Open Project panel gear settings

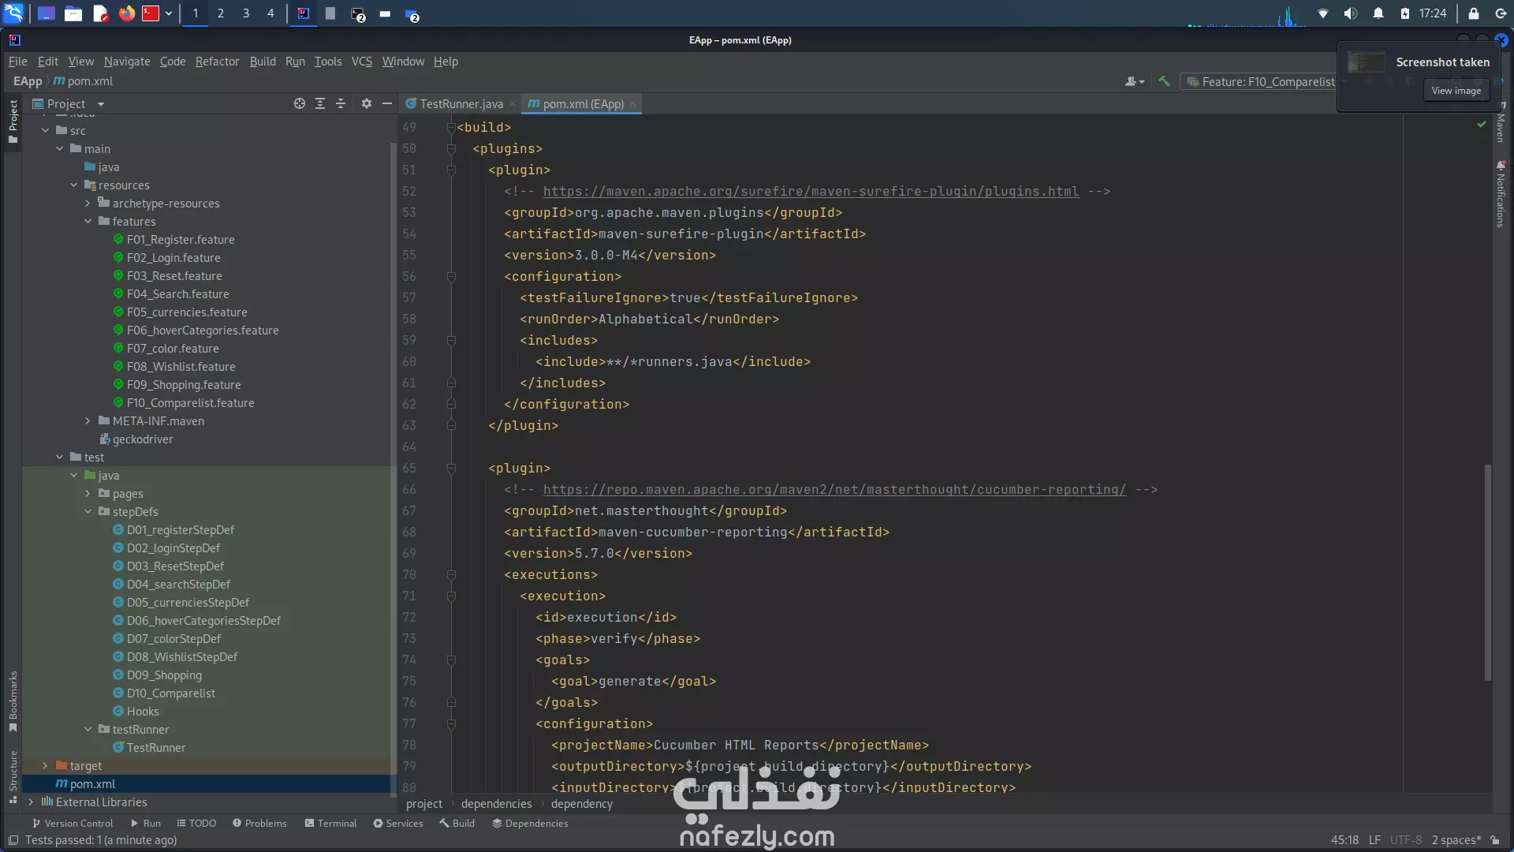[367, 103]
